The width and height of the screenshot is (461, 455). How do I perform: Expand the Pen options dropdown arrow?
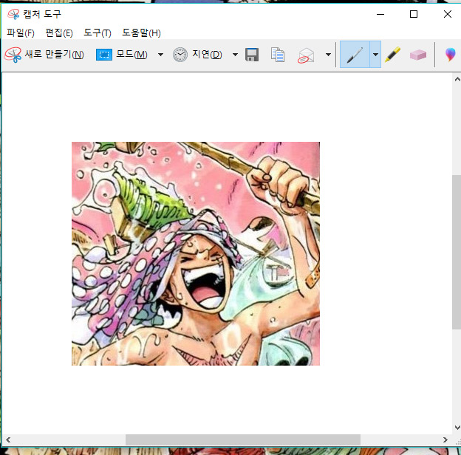point(375,55)
